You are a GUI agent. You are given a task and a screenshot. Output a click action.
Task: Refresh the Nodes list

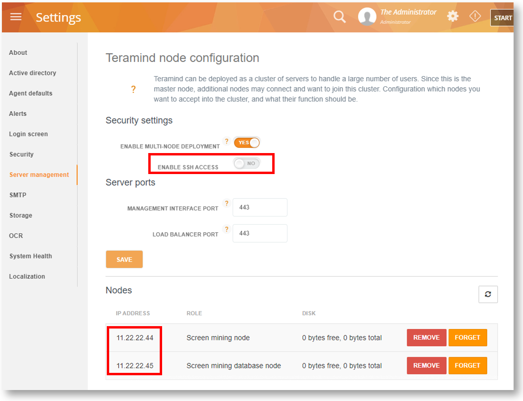[x=488, y=294]
